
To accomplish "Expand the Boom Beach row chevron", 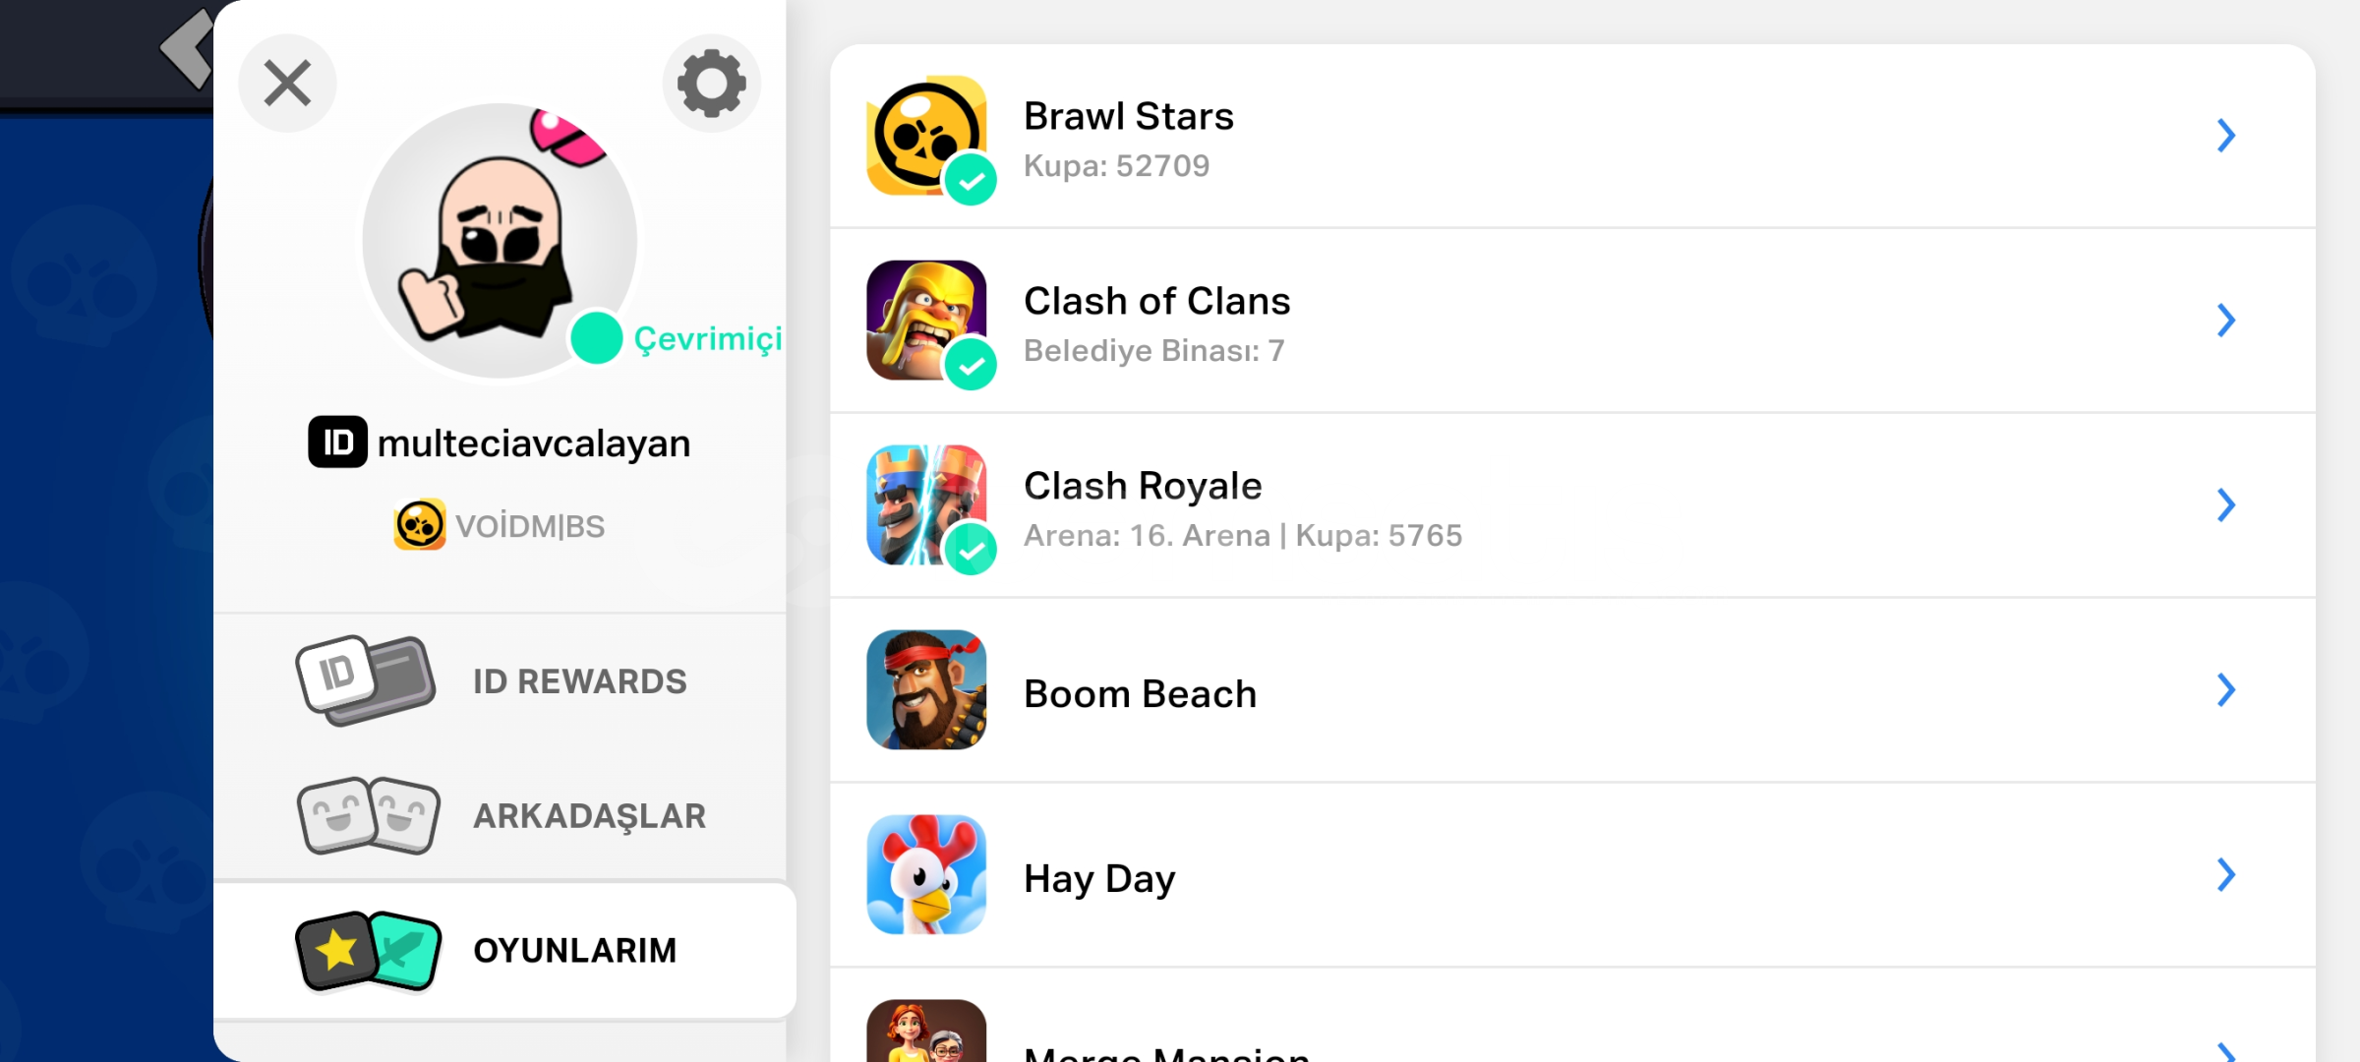I will point(2226,690).
